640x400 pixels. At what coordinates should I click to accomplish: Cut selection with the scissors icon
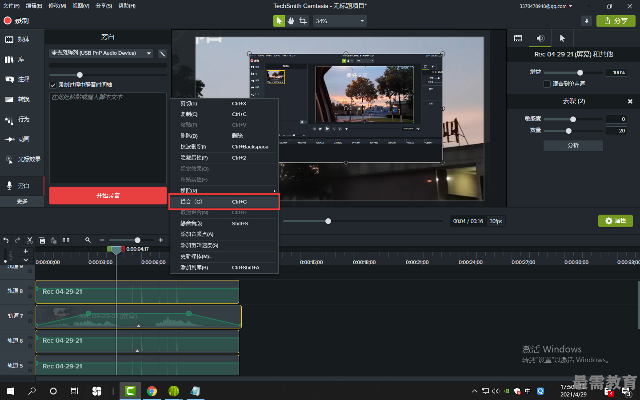[x=30, y=240]
